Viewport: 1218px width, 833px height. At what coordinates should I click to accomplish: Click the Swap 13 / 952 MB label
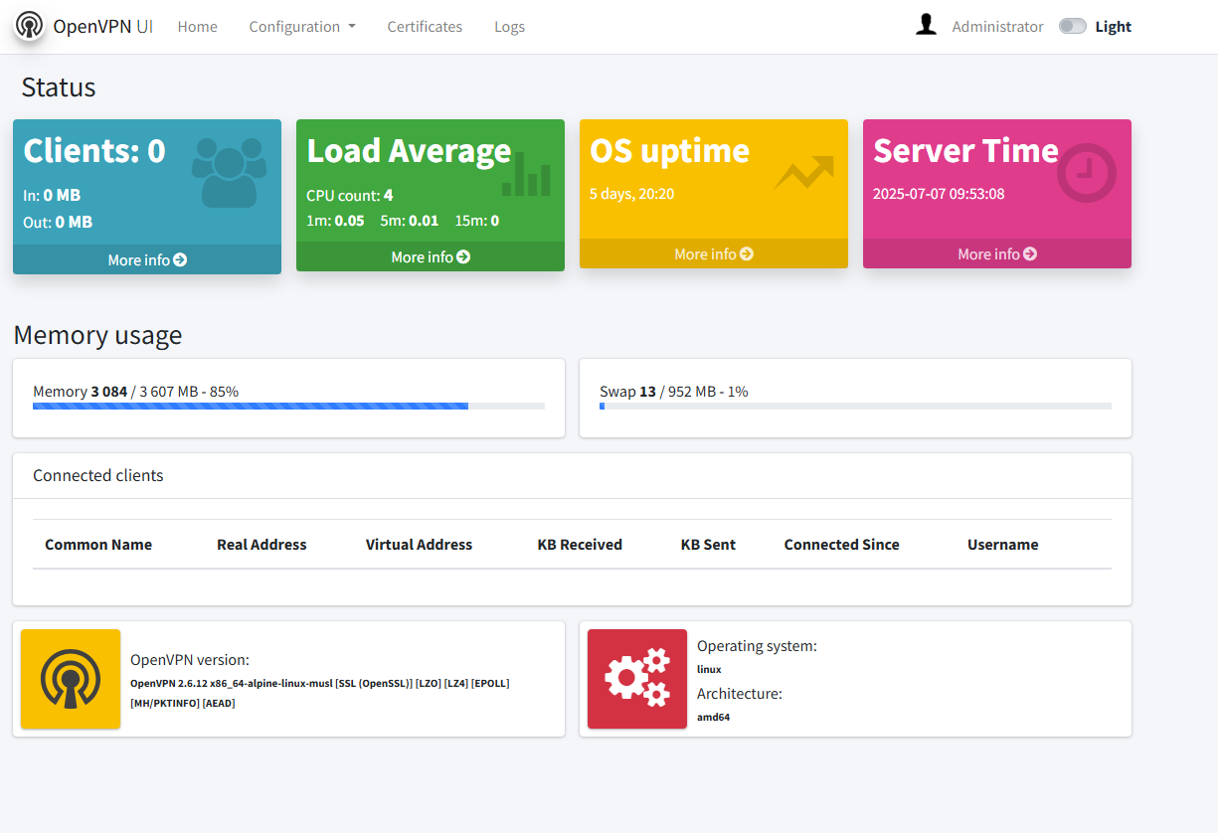click(x=674, y=392)
